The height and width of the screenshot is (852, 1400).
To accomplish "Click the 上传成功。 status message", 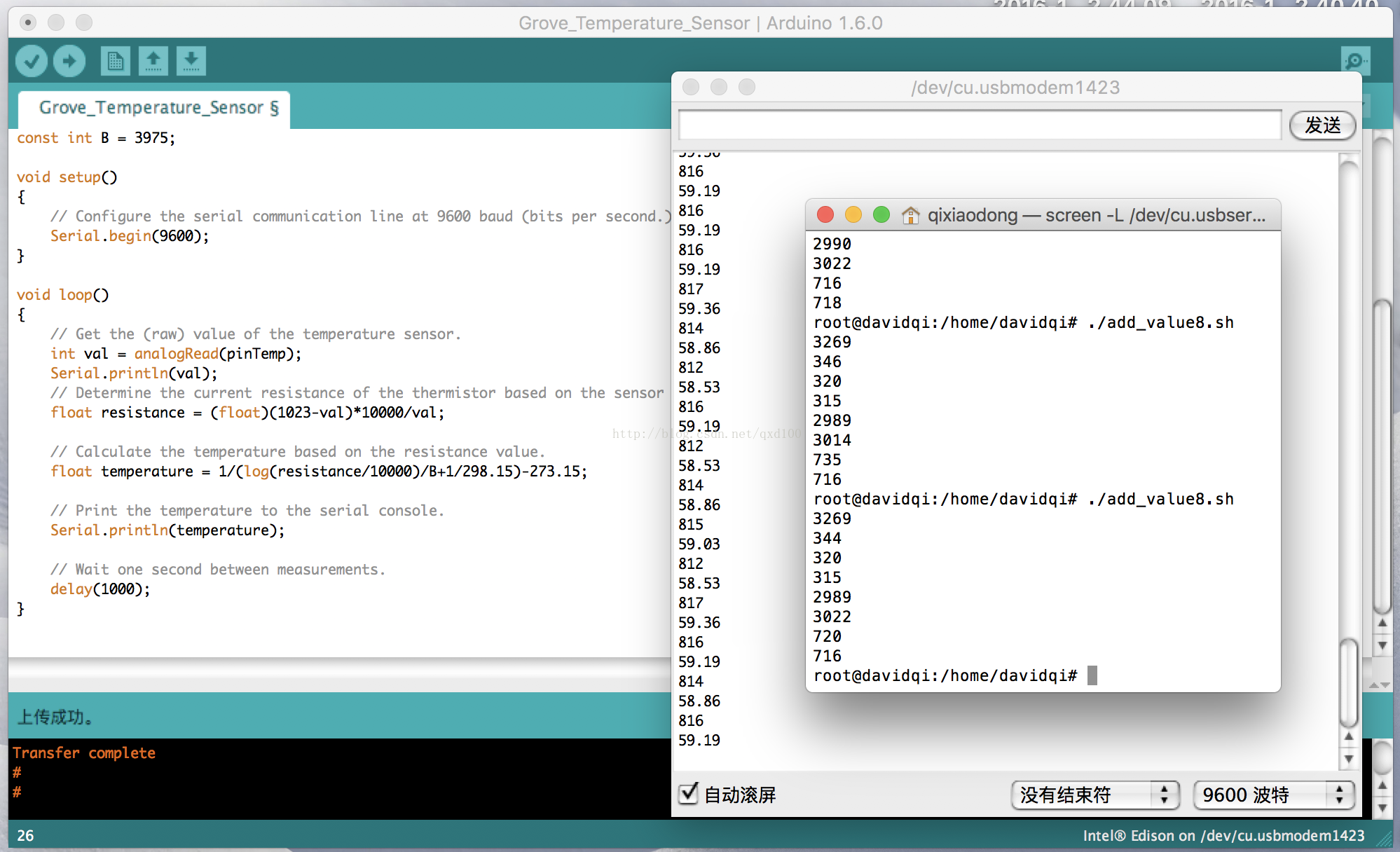I will pos(55,717).
